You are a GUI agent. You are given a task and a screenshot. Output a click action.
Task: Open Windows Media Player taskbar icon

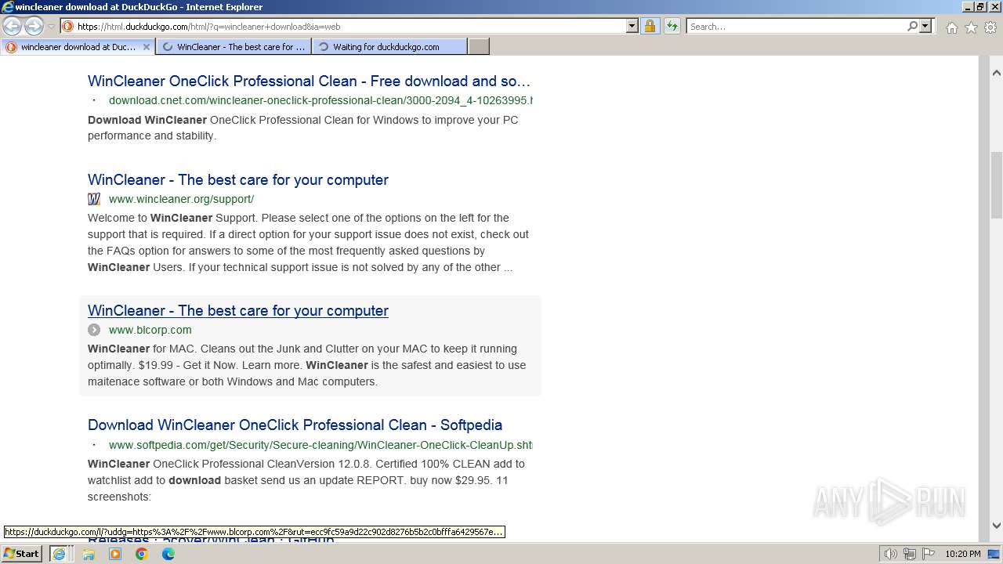(x=115, y=554)
